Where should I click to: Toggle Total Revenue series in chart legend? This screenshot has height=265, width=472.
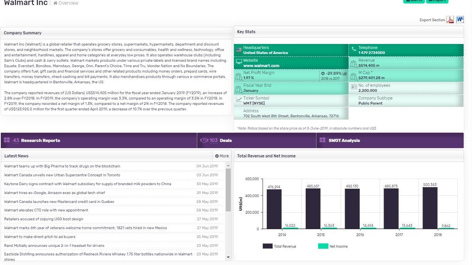coord(279,246)
